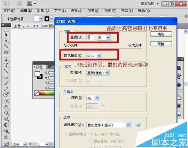Viewport: 188px width, 148px height.
Task: Collapse the tools panel with double arrows
Action: pos(3,25)
